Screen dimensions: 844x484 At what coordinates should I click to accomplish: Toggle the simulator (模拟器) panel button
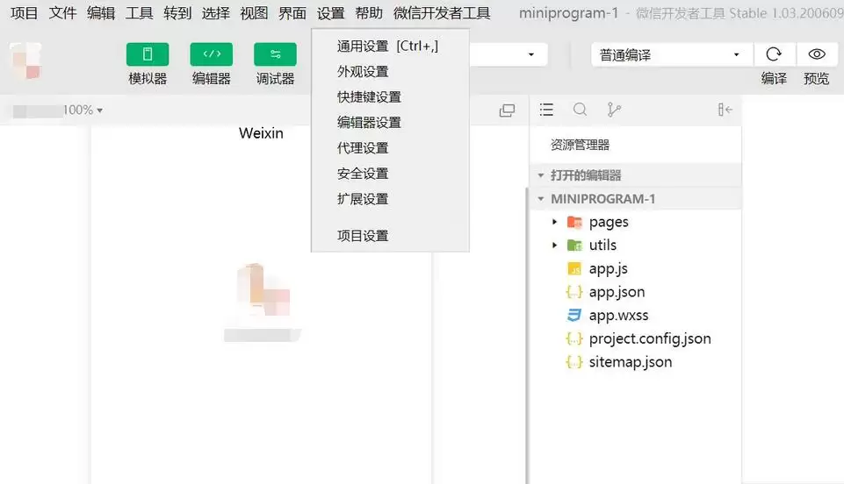[x=148, y=54]
